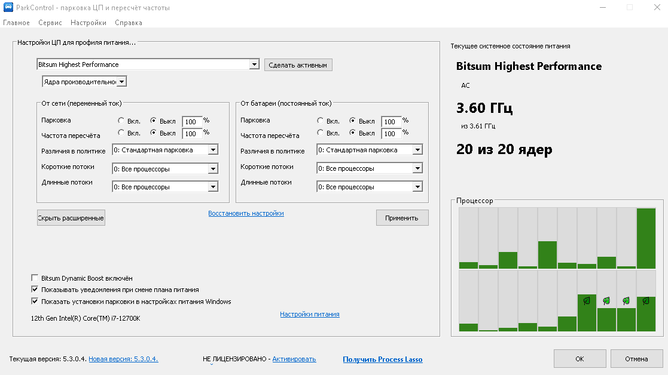Click the AC parking percentage input field
Image resolution: width=668 pixels, height=375 pixels.
(192, 122)
